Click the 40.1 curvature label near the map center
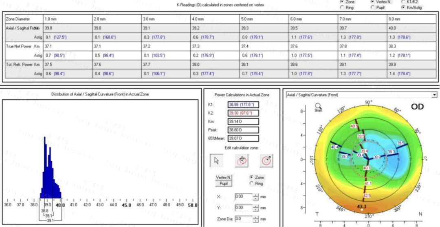This screenshot has width=440, height=227. click(367, 168)
